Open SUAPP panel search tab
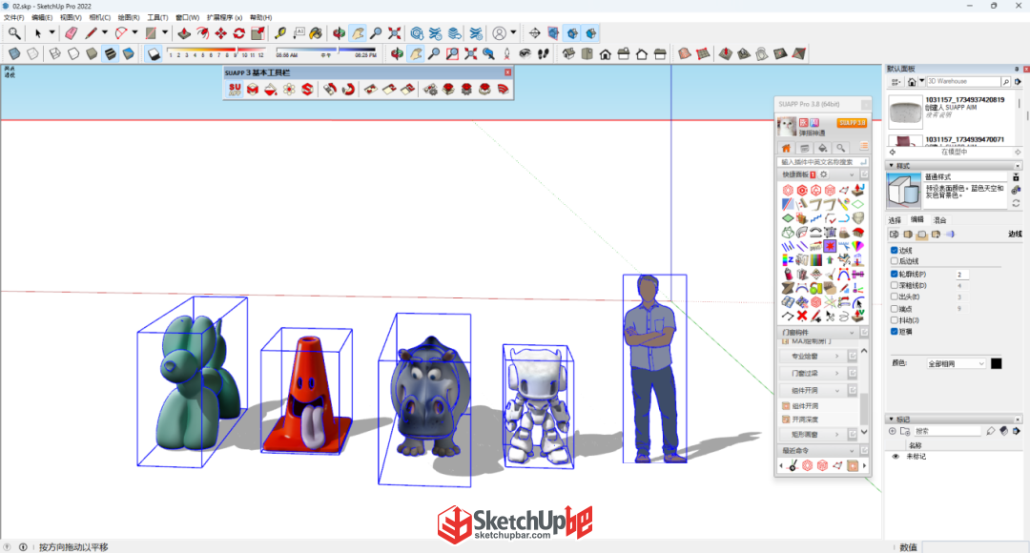 tap(841, 148)
